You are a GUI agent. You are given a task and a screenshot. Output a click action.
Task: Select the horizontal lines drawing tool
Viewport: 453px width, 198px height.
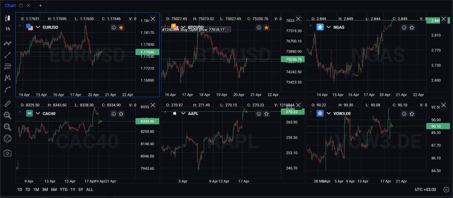[8, 66]
